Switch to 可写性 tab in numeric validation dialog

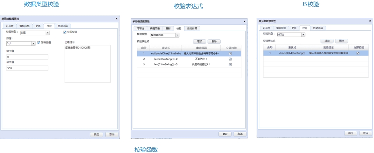click(10, 26)
